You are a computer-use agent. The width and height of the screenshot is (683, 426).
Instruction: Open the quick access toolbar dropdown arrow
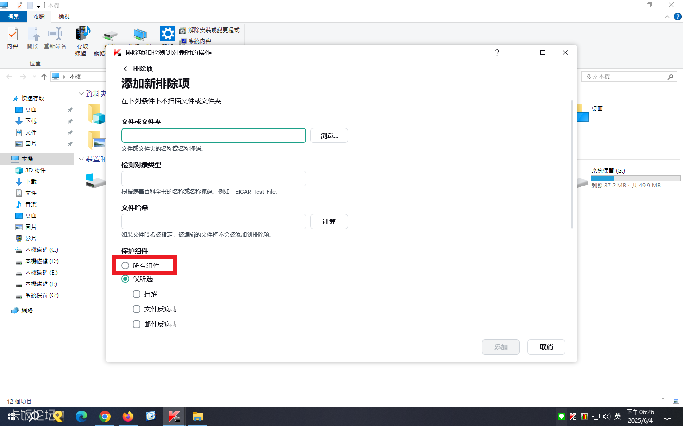pos(38,6)
